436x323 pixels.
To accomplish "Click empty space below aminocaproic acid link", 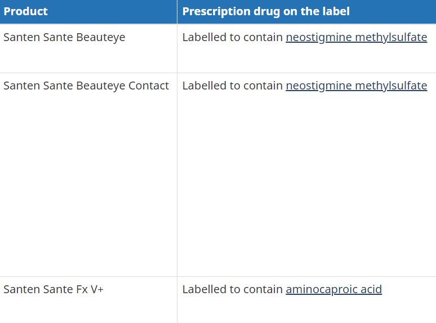I will point(306,311).
